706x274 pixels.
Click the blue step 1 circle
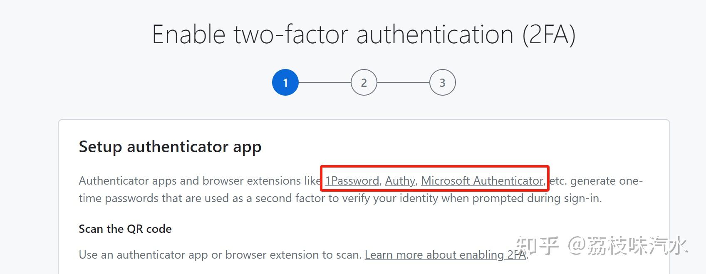tap(285, 82)
